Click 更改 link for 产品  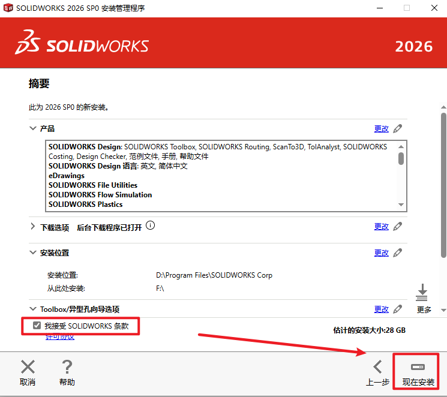point(381,128)
